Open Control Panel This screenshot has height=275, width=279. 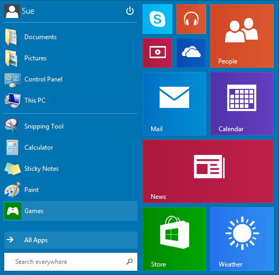click(x=70, y=79)
